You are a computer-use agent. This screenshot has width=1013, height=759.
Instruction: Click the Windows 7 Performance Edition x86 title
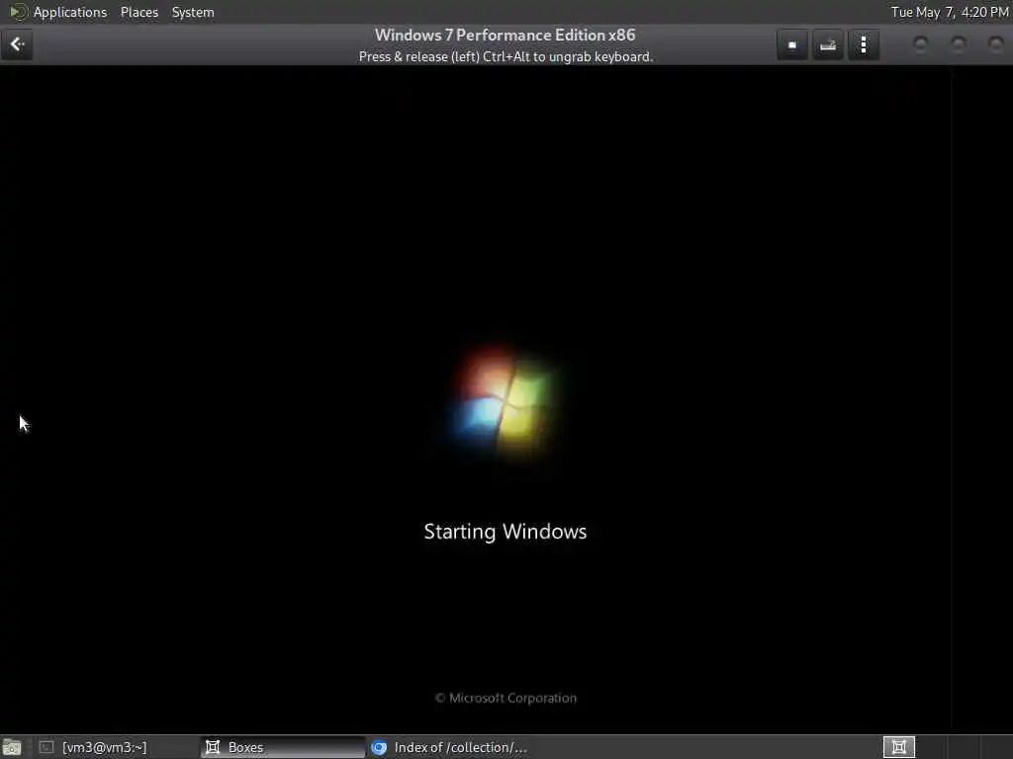pyautogui.click(x=506, y=35)
